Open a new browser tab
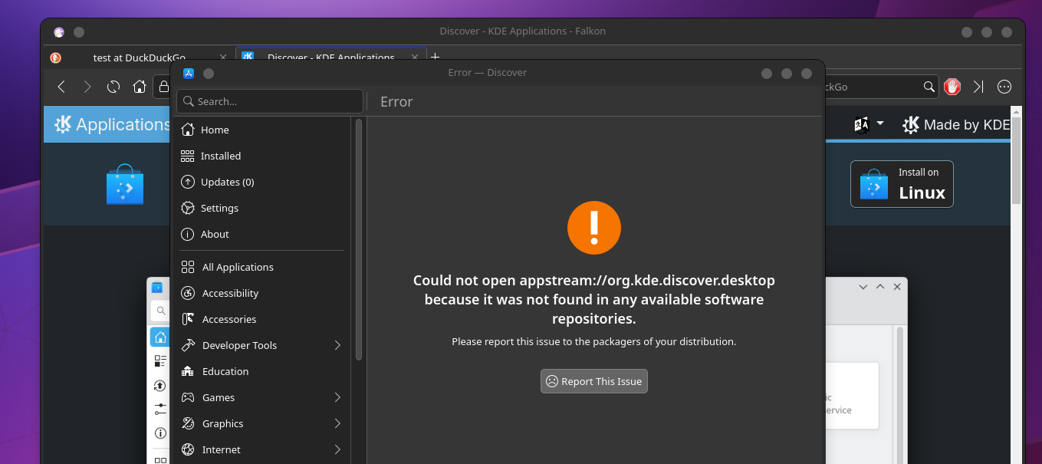The width and height of the screenshot is (1042, 464). pos(436,58)
